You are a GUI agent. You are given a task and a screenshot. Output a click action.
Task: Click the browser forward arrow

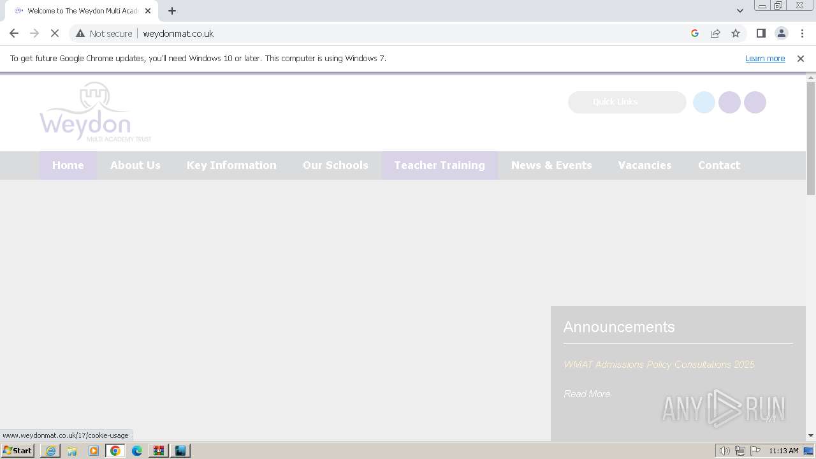pyautogui.click(x=34, y=34)
